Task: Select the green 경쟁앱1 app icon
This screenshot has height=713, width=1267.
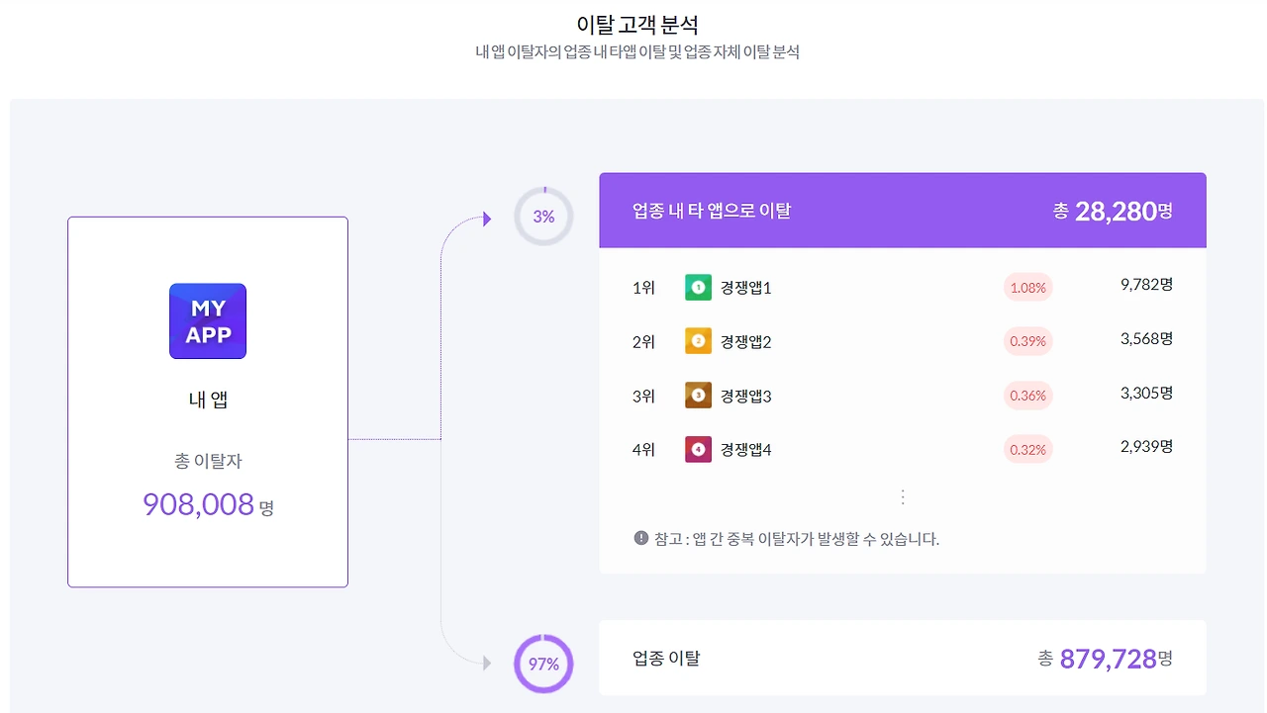Action: (698, 287)
